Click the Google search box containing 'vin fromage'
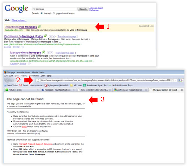Viewport: 187px width, 167px height. [x=54, y=9]
